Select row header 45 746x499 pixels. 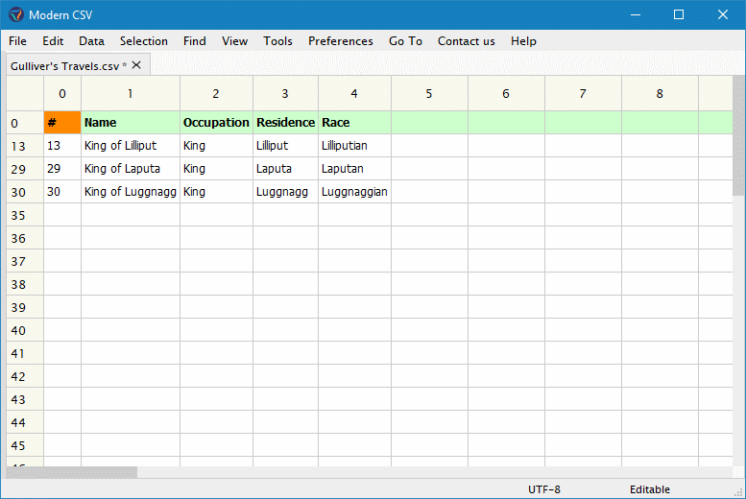25,445
